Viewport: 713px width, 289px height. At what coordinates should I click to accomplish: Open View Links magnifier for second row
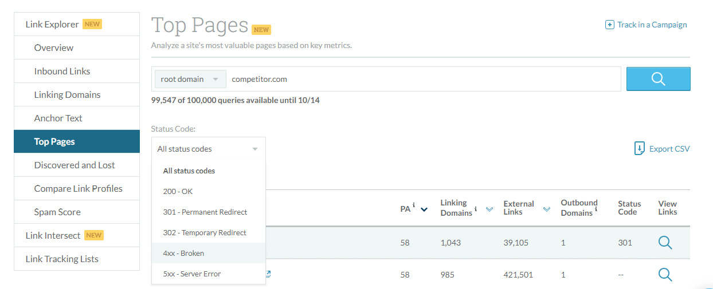(x=665, y=275)
